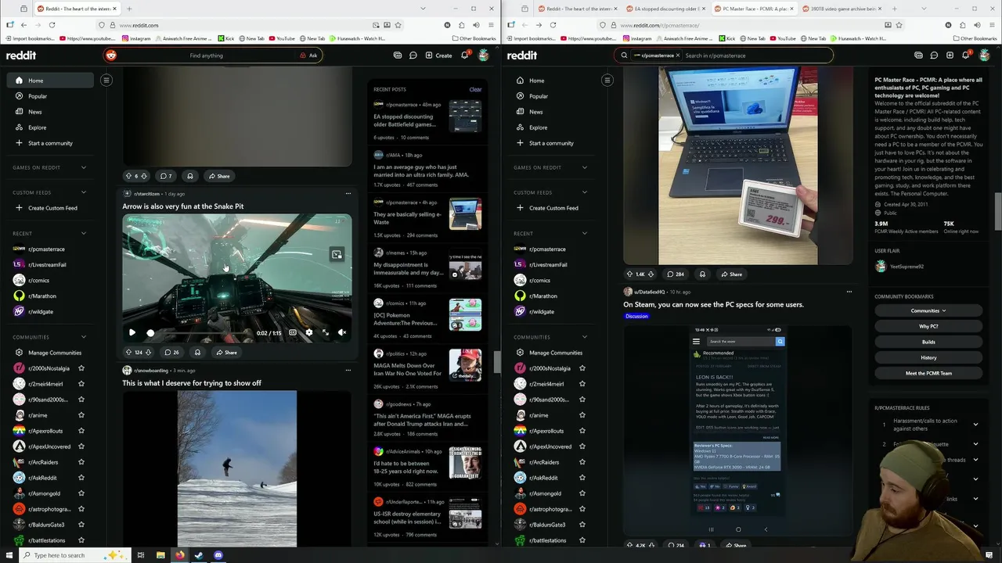Viewport: 1002px width, 563px height.
Task: Unmute the Snake Pit video player
Action: (342, 332)
